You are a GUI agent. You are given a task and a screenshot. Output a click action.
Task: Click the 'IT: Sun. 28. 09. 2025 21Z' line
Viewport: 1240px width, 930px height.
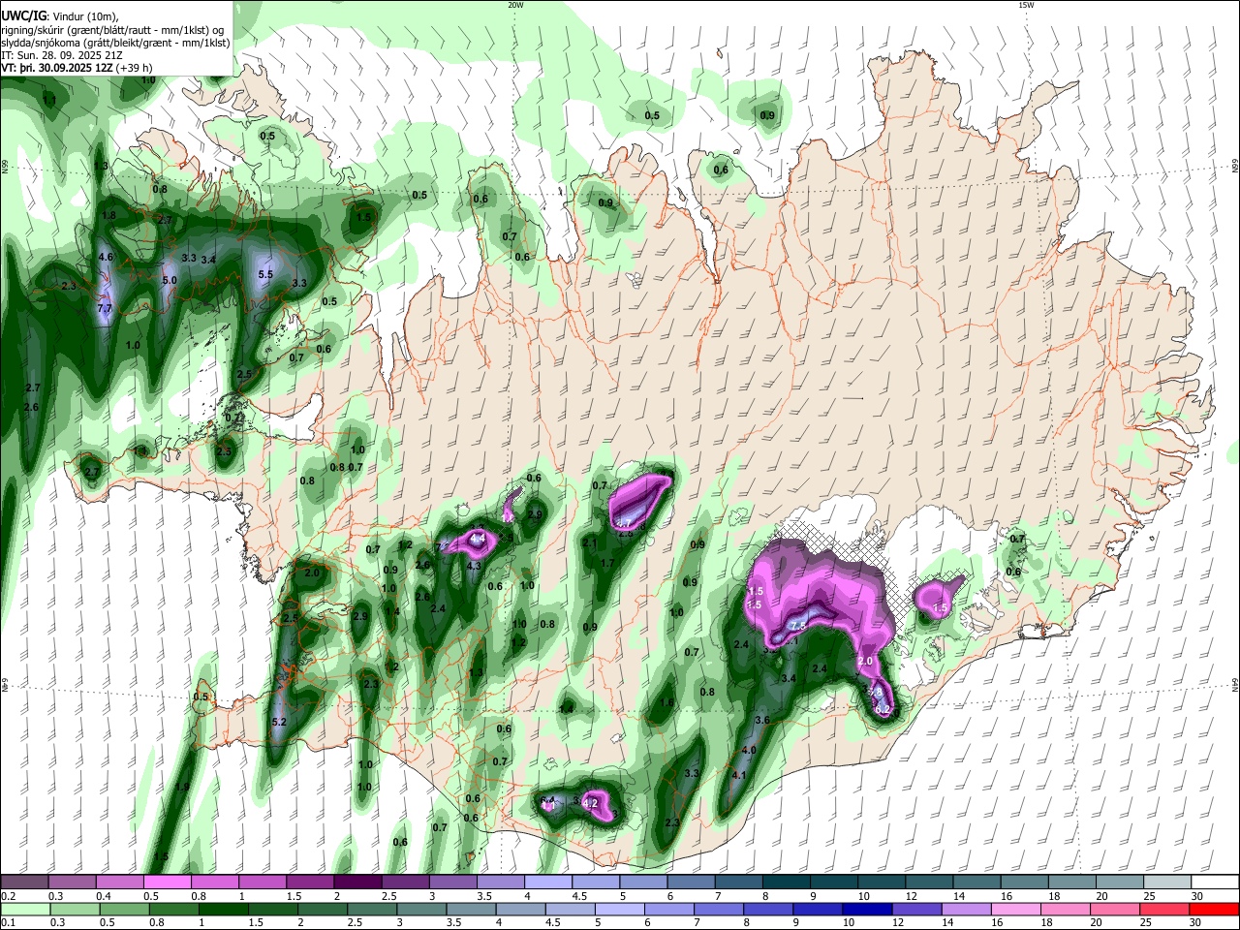pyautogui.click(x=60, y=55)
